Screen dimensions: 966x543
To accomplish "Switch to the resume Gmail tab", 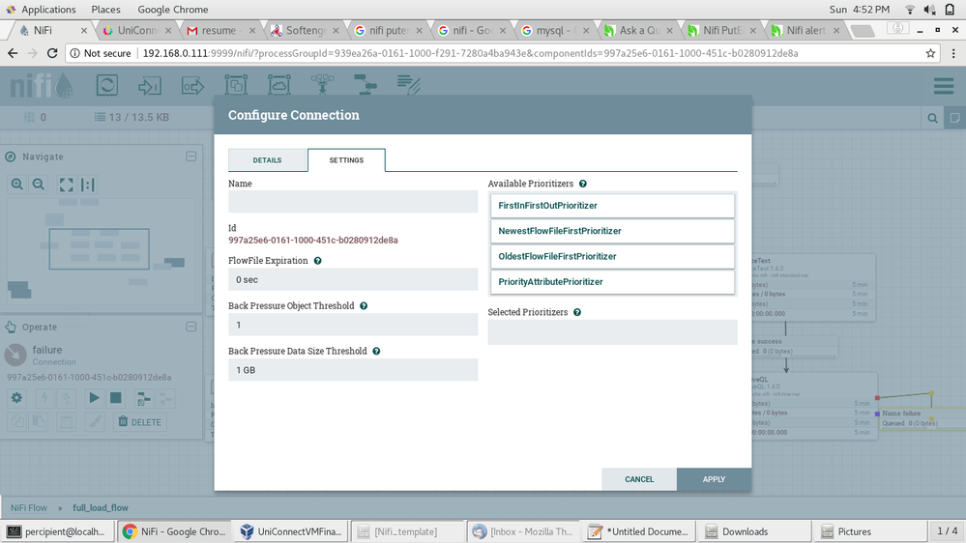I will tap(221, 30).
